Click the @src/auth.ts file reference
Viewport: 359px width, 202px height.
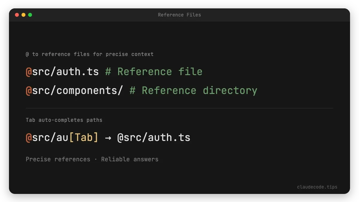[x=62, y=72]
